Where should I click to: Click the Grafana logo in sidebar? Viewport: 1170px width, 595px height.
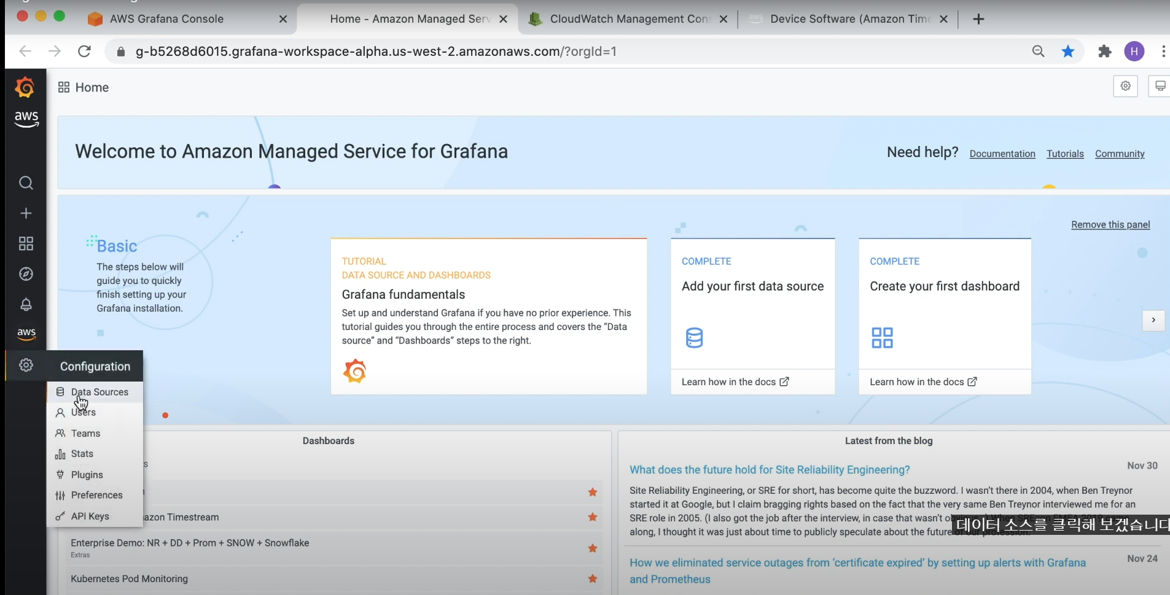pyautogui.click(x=25, y=88)
